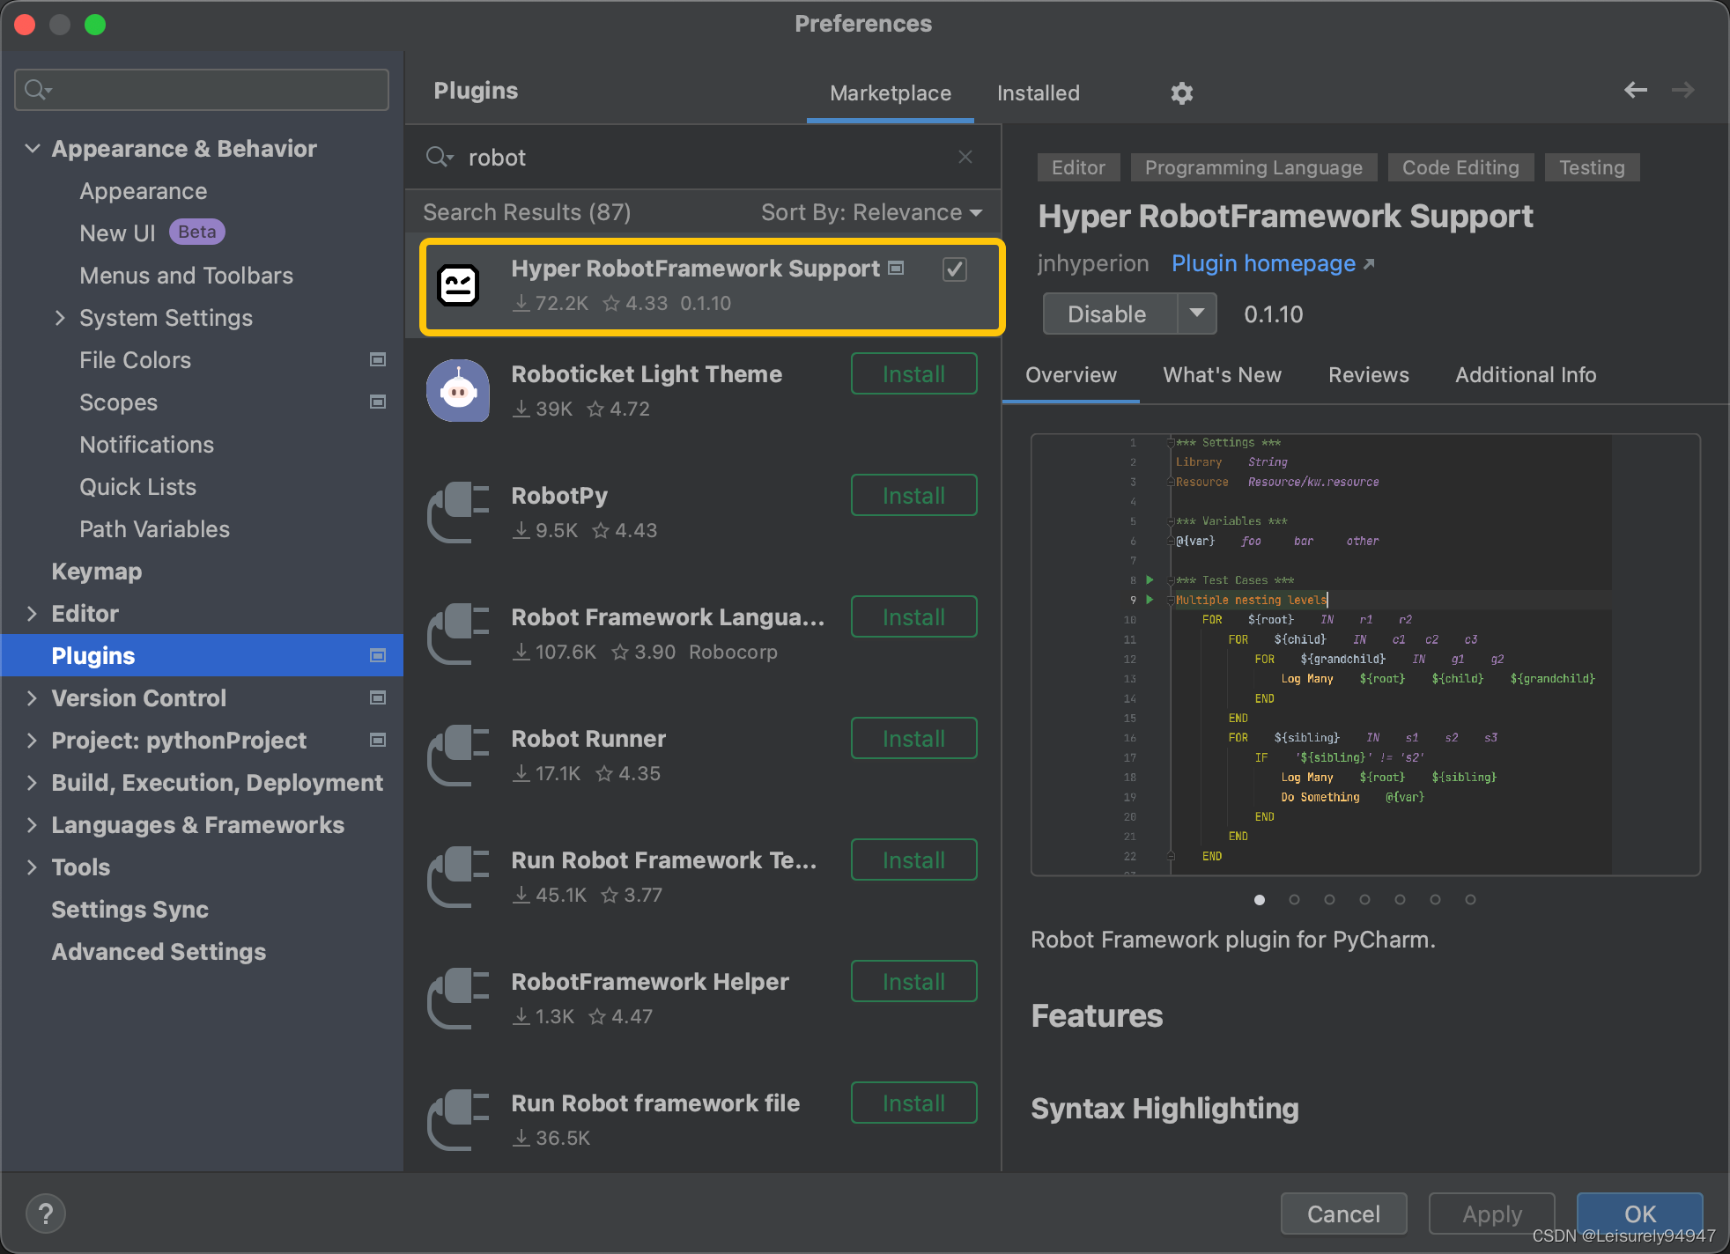Expand Project: pythonProject node

click(33, 740)
